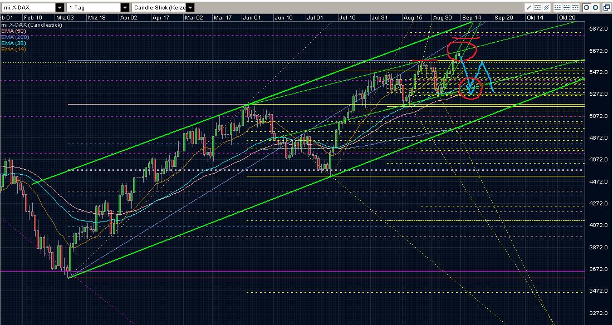Choose line style with solid line on top
Image resolution: width=613 pixels, height=325 pixels.
pos(576,7)
